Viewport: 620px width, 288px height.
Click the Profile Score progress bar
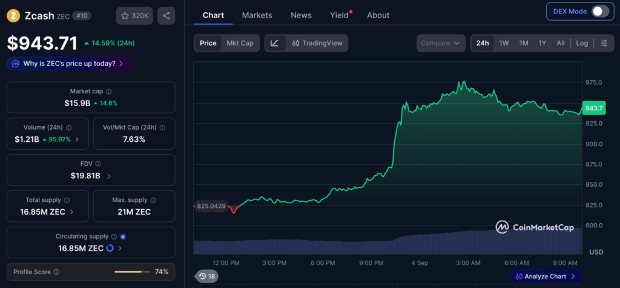point(132,272)
